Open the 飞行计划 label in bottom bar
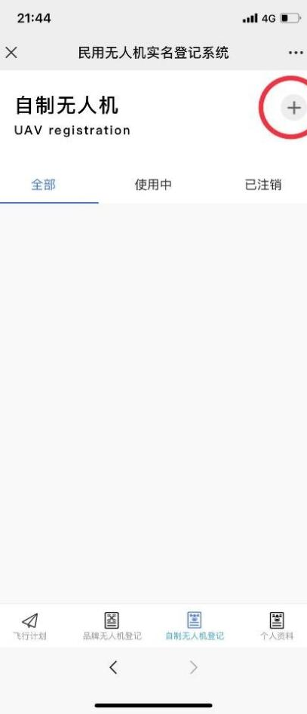The width and height of the screenshot is (307, 714). [29, 636]
